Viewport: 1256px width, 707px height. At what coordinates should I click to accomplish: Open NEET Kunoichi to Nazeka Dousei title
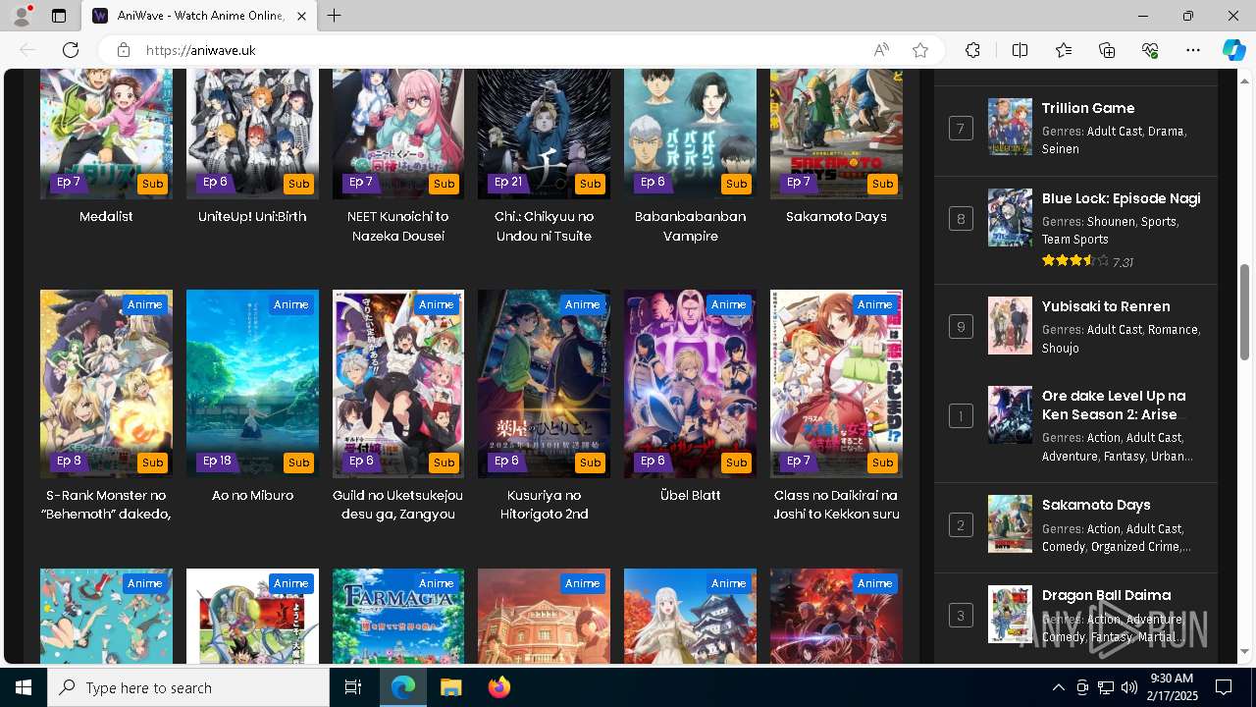397,226
